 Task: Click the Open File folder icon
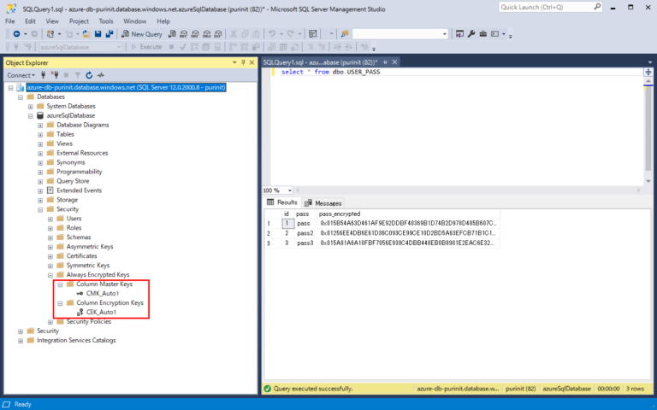86,34
